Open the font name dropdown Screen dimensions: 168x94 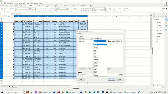pyautogui.click(x=30, y=9)
